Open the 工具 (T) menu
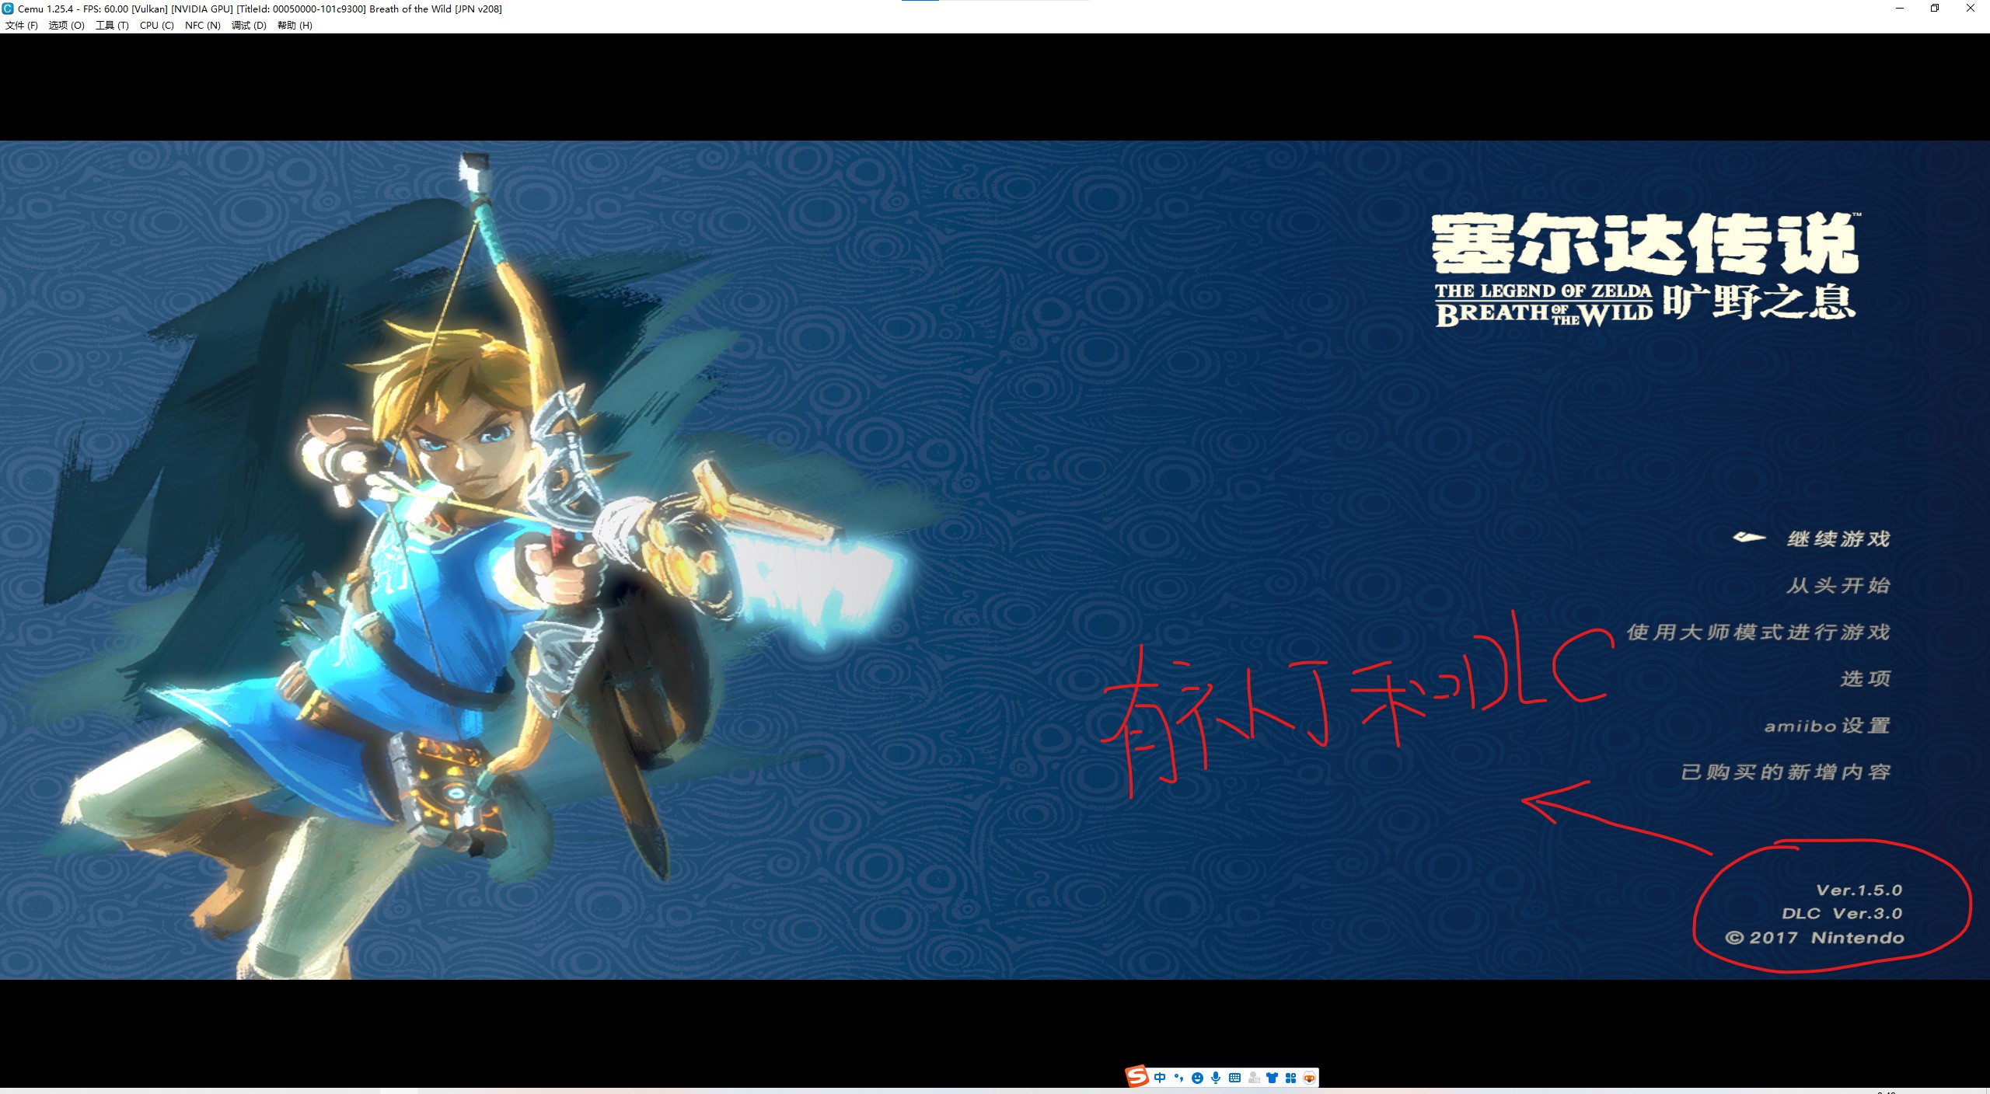The image size is (1990, 1094). (x=112, y=25)
